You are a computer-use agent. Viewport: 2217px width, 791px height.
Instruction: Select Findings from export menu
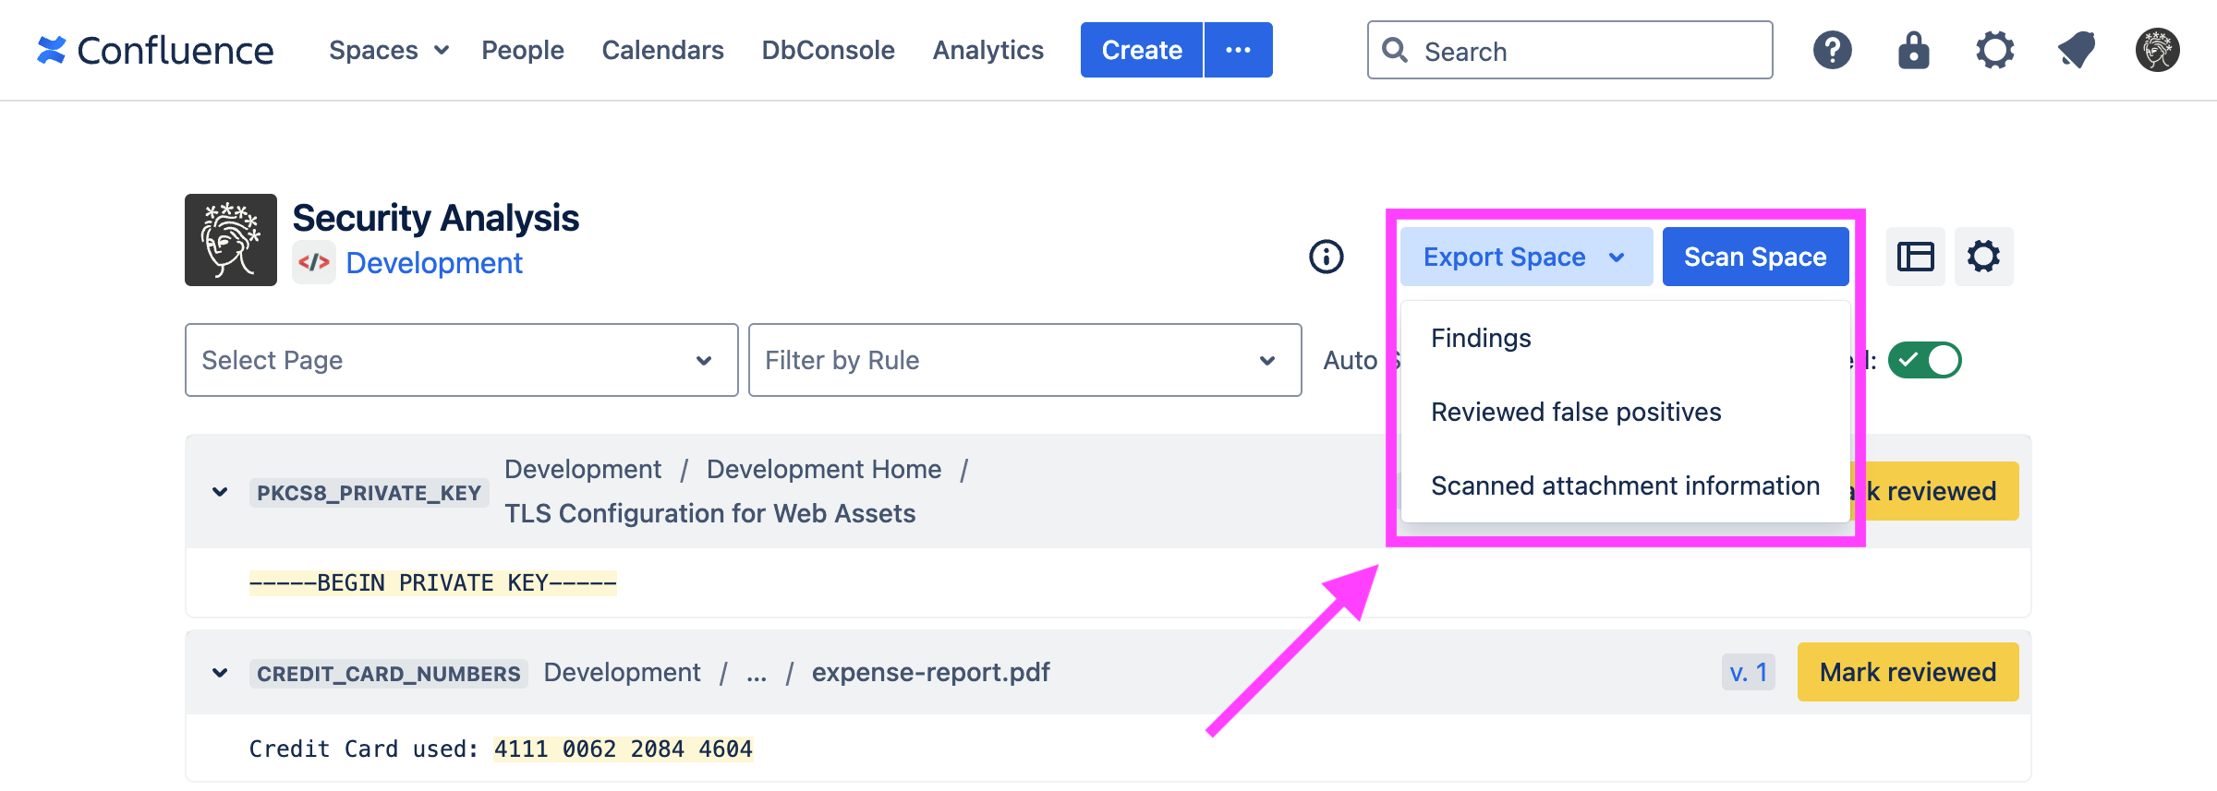click(x=1481, y=339)
